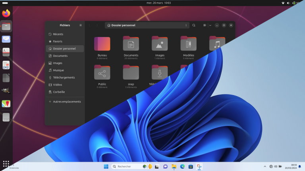Click the Windows Start button
The image size is (305, 171).
tap(106, 167)
